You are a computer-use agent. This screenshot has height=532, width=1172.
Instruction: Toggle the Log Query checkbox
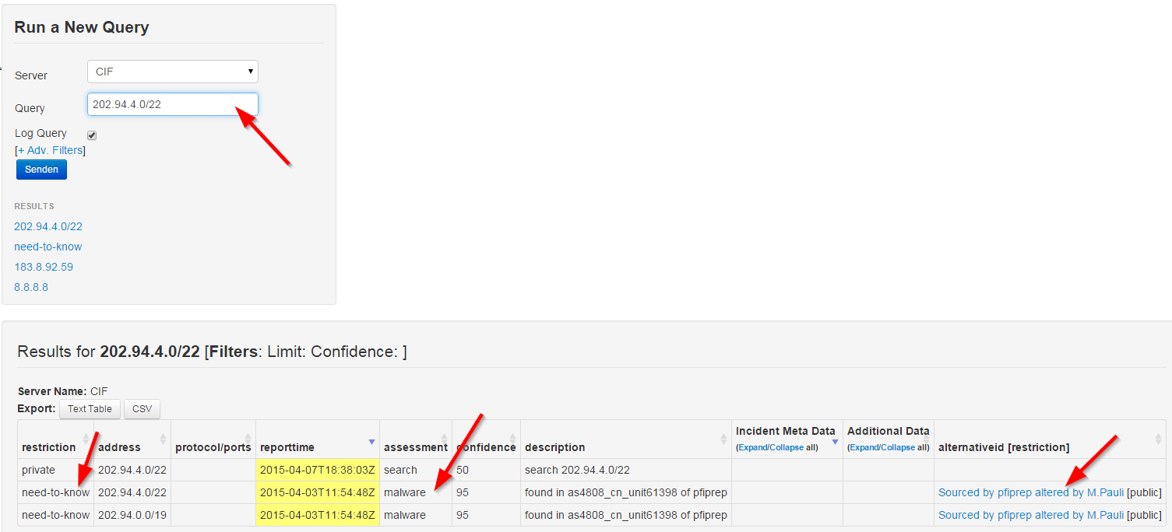92,135
